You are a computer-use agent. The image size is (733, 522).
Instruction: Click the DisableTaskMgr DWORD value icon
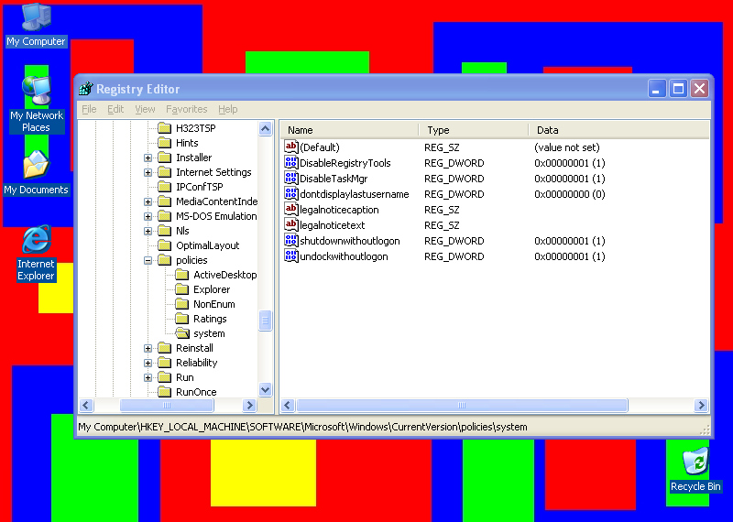point(290,178)
